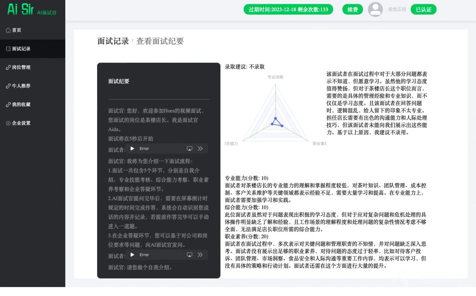Screen dimensions: 476x296
Task: Open 首页 from the sidebar
Action: (16, 30)
